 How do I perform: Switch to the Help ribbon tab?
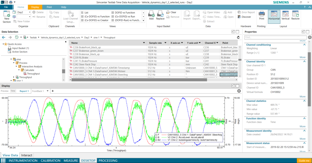tap(63, 7)
